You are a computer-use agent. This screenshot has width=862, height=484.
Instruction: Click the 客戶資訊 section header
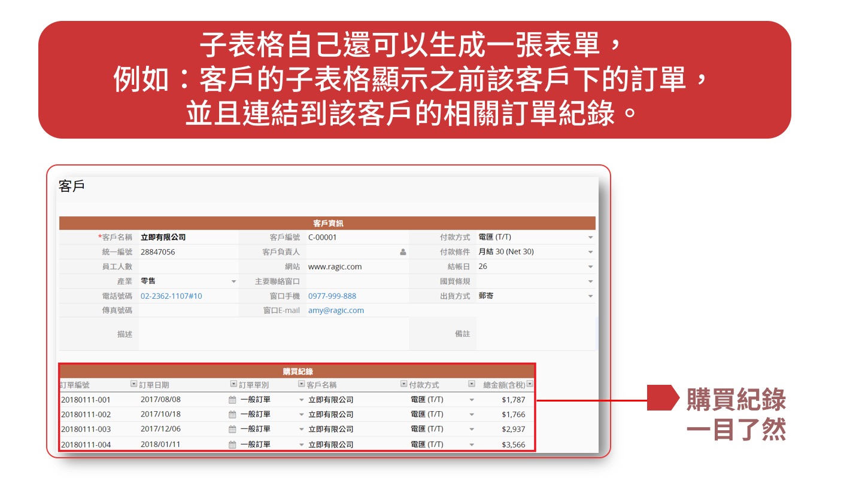[x=327, y=223]
